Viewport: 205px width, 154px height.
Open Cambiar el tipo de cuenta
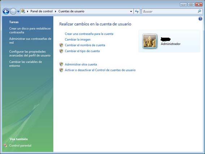82,51
